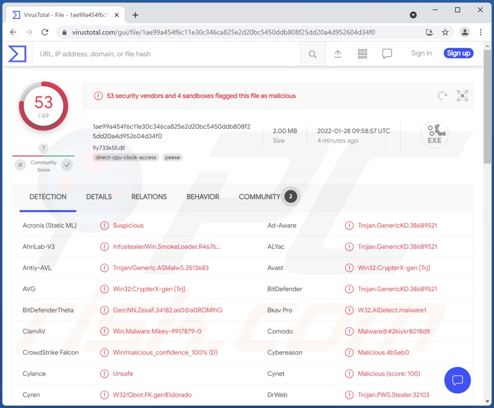Click the 2.00 MB size value
Screen dimensions: 494x408
(285, 131)
